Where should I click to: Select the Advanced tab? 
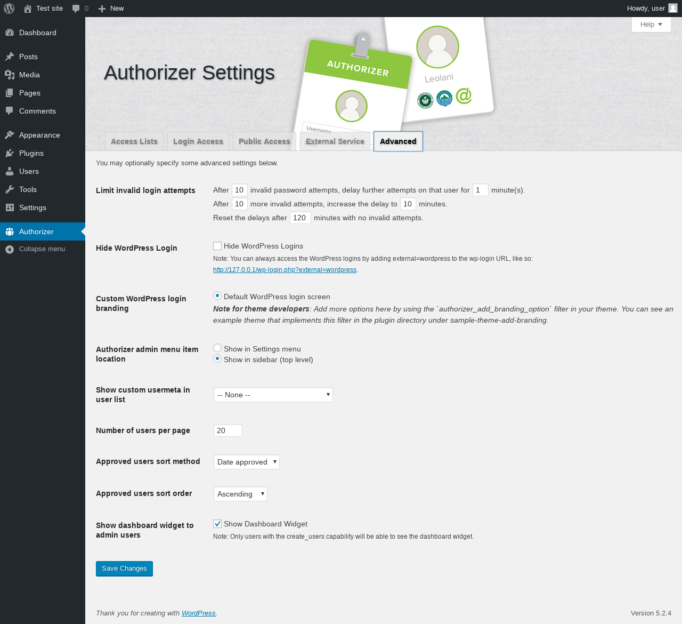pos(398,141)
